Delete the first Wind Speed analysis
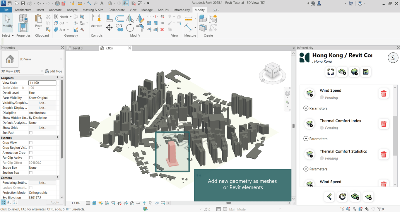The image size is (400, 212). (383, 94)
